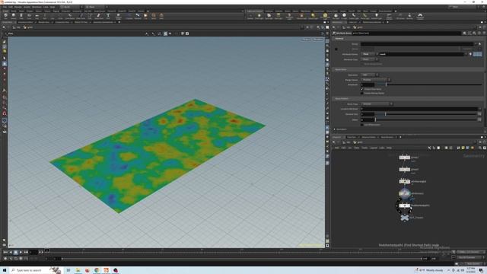Select the File shelf tool
The image size is (487, 274).
pos(145,16)
